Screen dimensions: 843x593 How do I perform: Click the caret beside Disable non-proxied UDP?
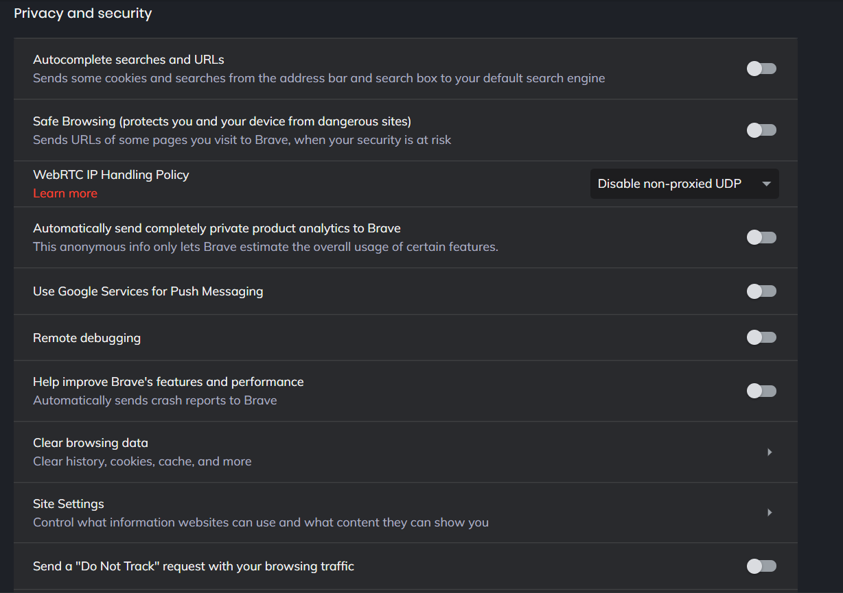(x=767, y=184)
